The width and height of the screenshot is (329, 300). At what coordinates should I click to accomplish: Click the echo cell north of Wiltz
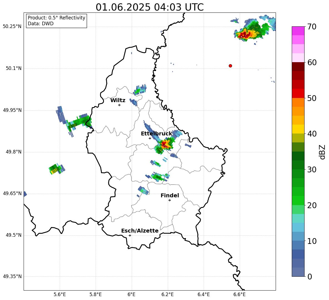click(x=140, y=90)
